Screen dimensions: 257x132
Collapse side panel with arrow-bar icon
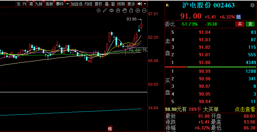point(139,4)
